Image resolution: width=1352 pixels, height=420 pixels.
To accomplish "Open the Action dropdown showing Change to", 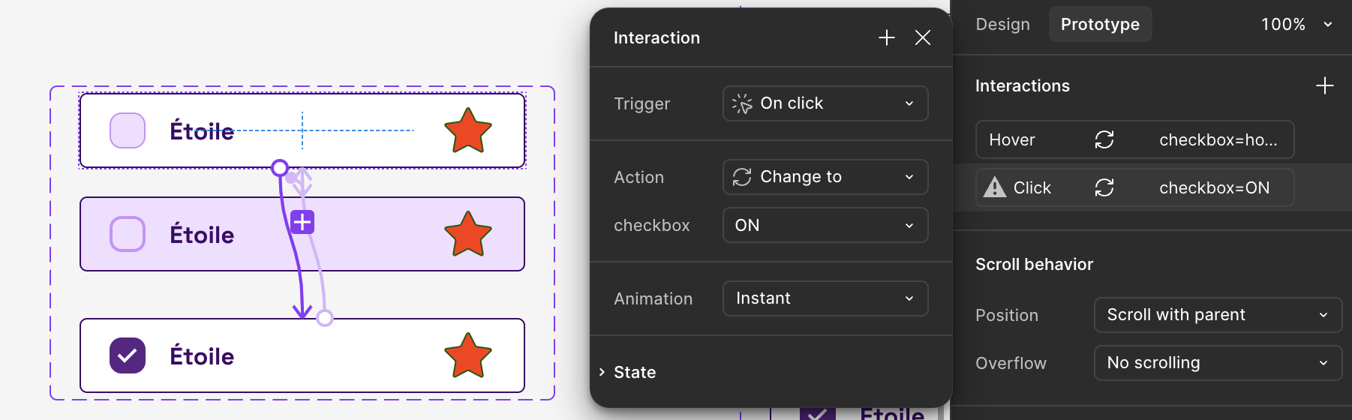I will (825, 177).
